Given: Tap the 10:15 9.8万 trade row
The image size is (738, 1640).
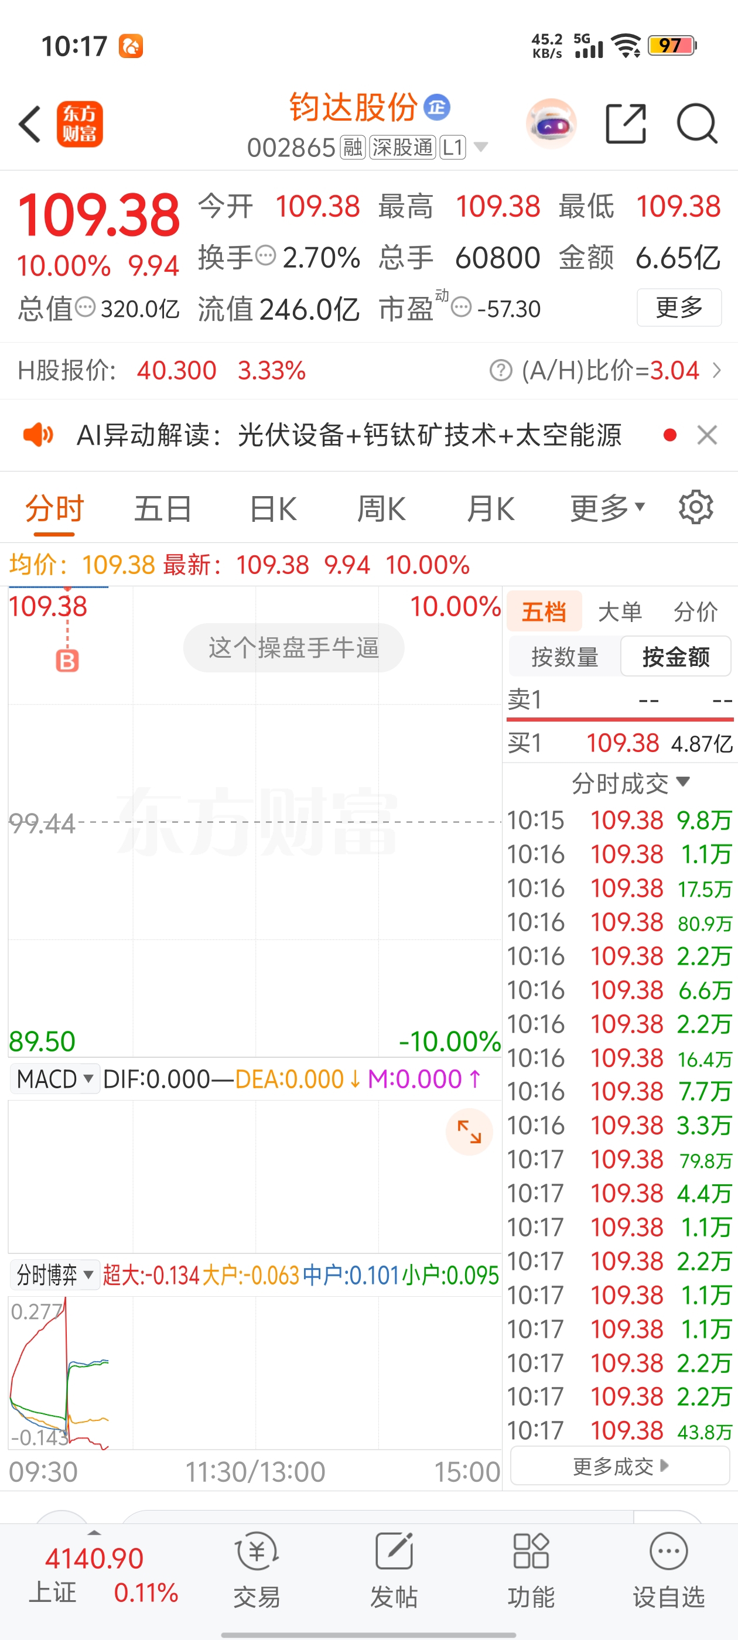Looking at the screenshot, I should (x=620, y=821).
